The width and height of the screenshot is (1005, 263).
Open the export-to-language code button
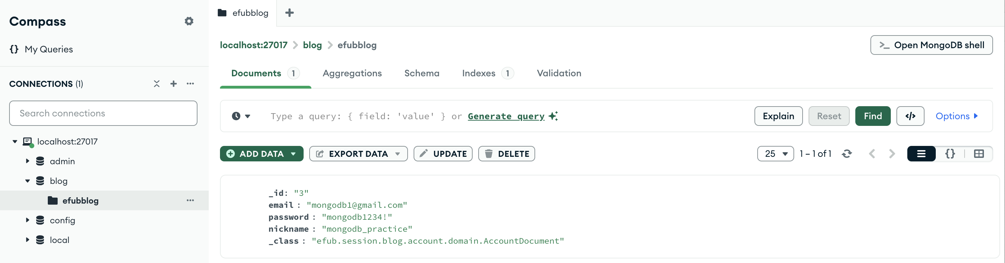coord(910,116)
